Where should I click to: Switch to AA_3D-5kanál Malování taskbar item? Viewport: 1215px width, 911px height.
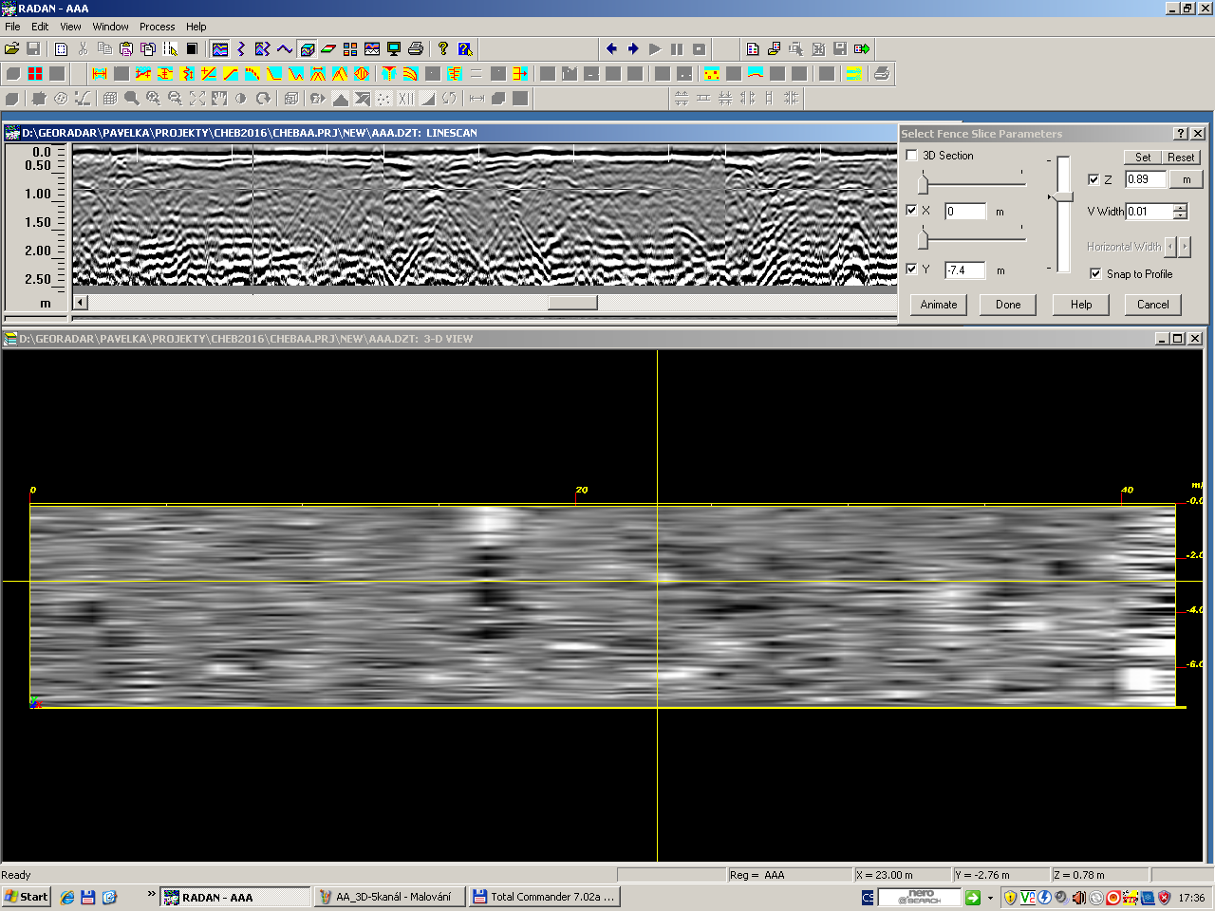[389, 897]
